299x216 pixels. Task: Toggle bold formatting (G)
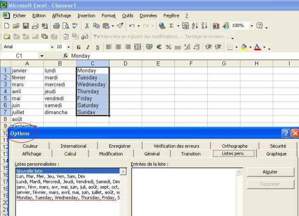[x=78, y=47]
